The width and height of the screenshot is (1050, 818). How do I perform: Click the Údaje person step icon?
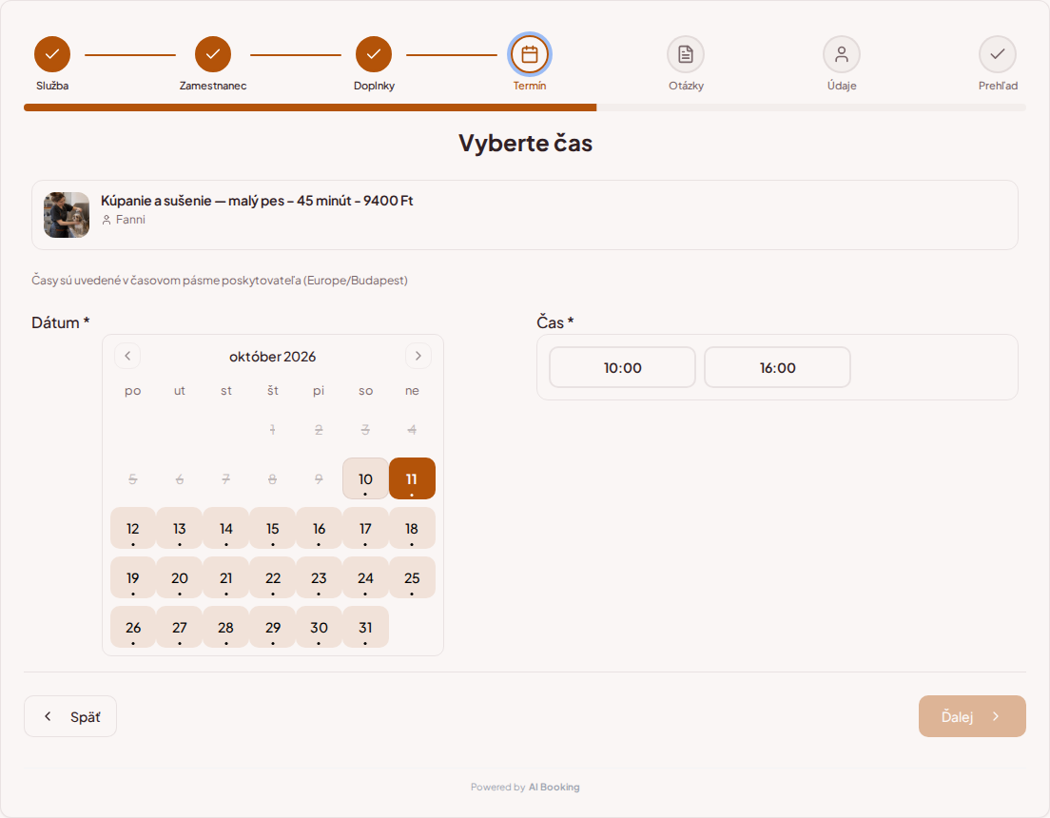[x=842, y=54]
